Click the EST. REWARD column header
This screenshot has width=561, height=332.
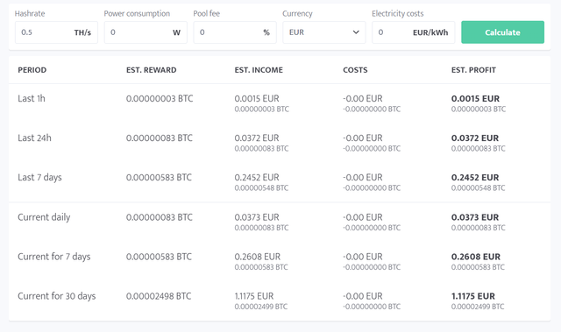pos(152,70)
